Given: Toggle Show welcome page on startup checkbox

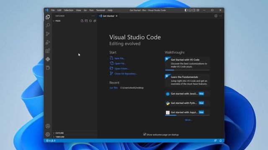Looking at the screenshot, I should 144,134.
